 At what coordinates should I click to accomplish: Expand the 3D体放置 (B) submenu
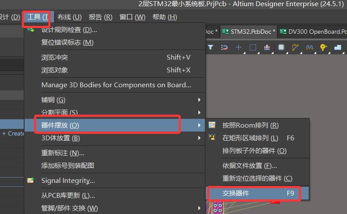pyautogui.click(x=115, y=138)
